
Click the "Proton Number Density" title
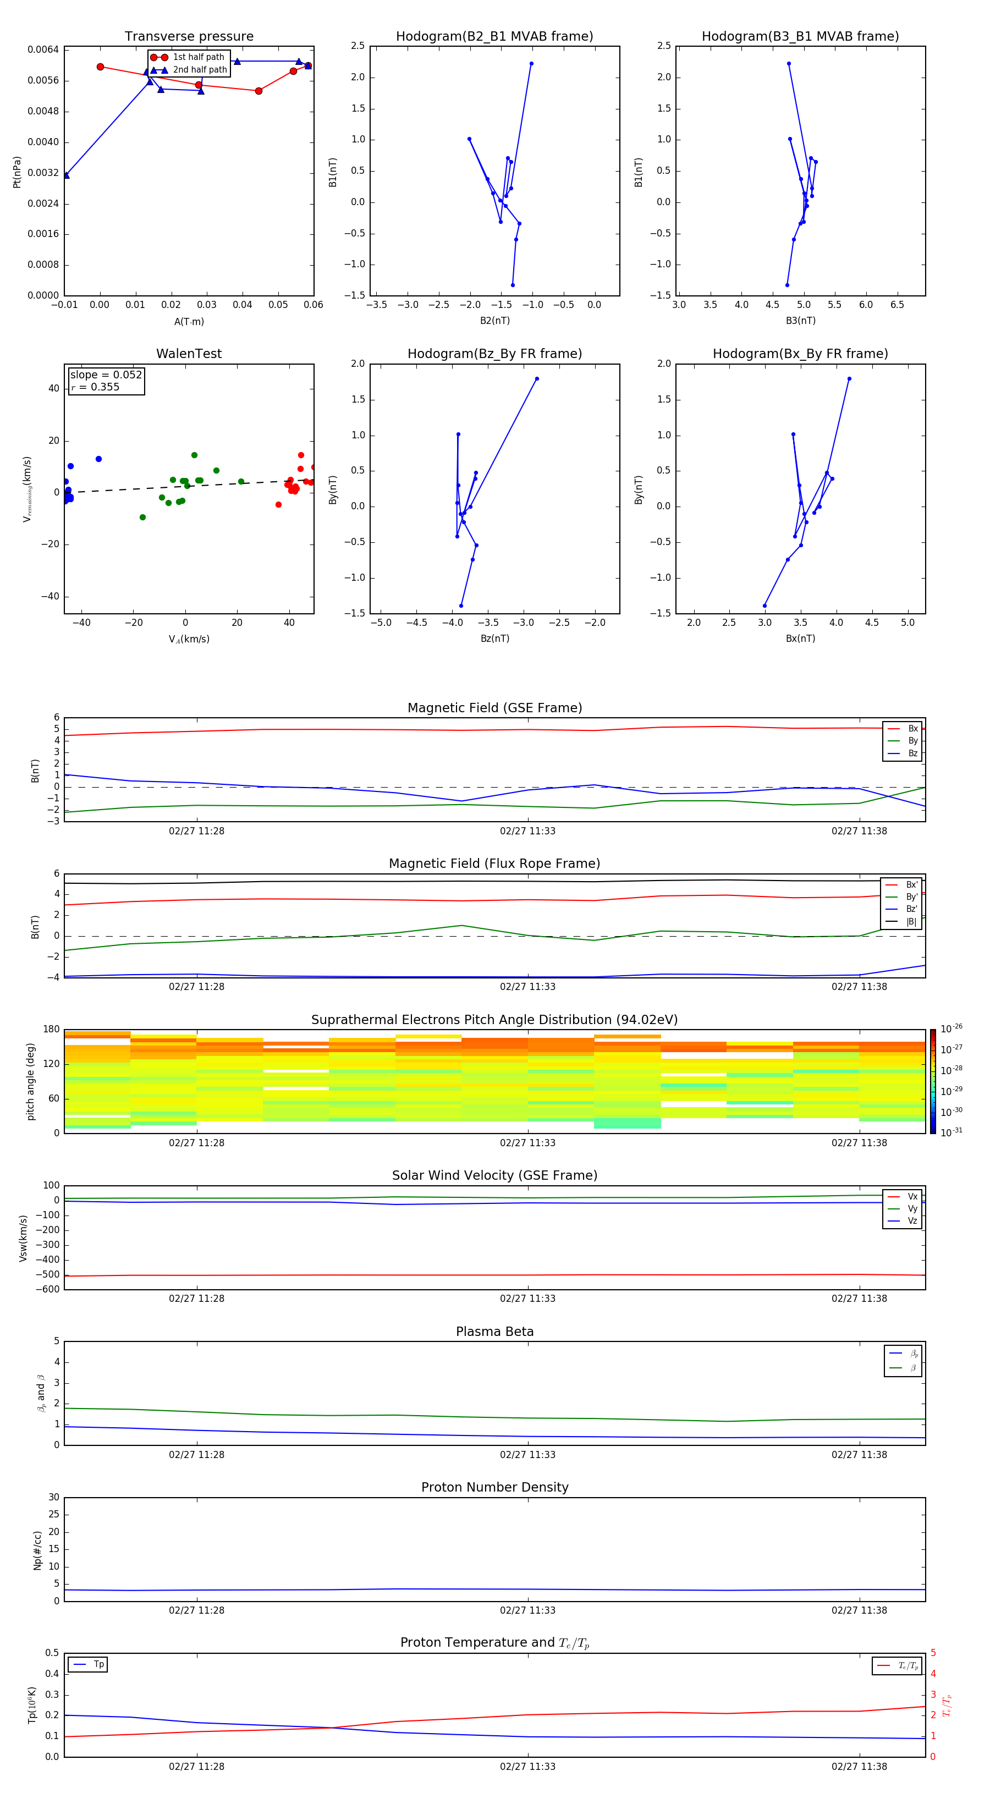pos(494,1487)
